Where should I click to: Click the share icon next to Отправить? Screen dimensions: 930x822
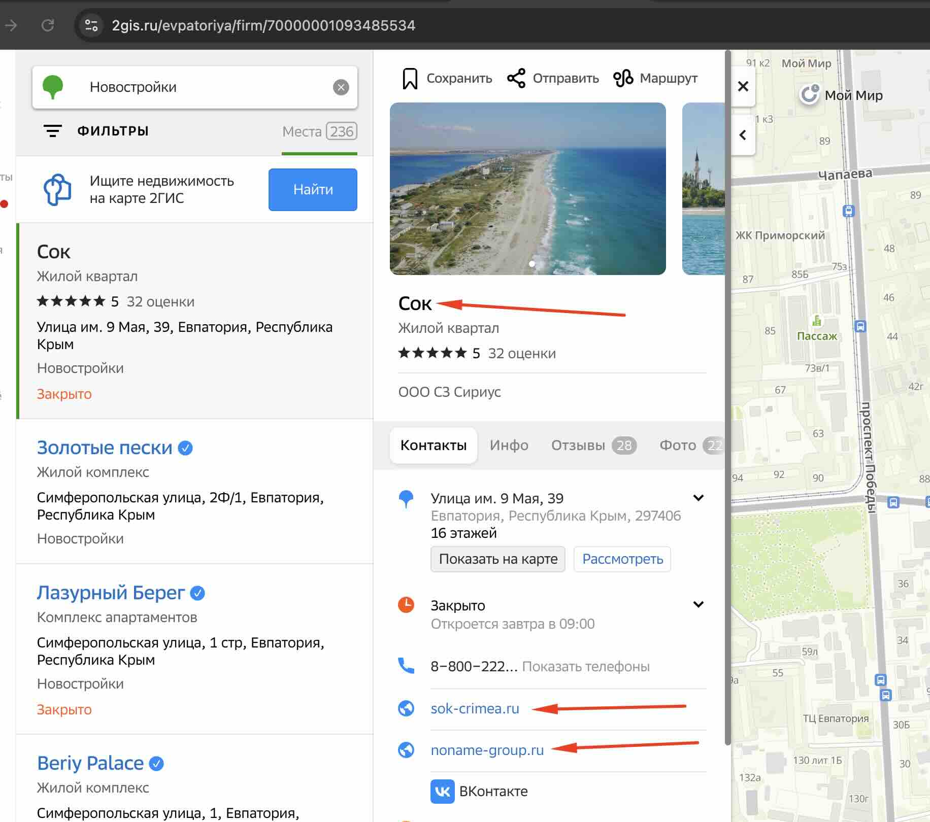[x=516, y=78]
